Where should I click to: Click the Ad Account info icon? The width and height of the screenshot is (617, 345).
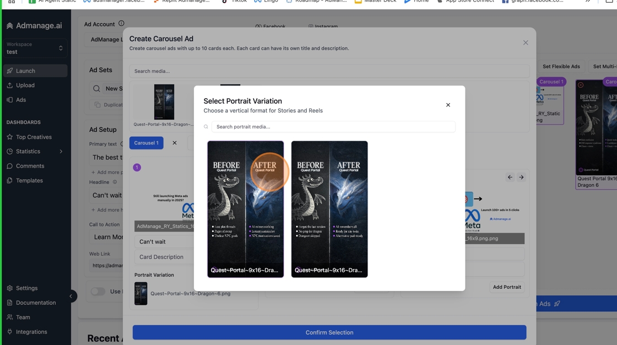pos(121,24)
